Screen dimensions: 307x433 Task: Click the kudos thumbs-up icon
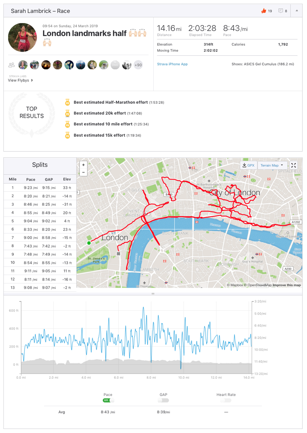264,11
